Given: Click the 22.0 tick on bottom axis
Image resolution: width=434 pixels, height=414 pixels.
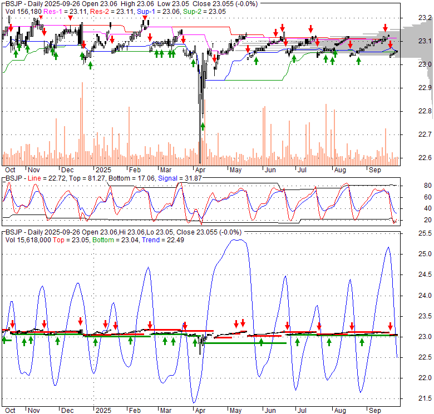Looking at the screenshot, I should pos(425,378).
